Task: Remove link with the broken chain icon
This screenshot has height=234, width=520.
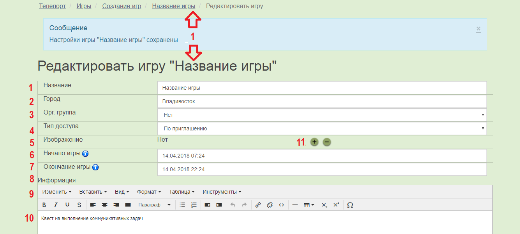Action: click(270, 205)
